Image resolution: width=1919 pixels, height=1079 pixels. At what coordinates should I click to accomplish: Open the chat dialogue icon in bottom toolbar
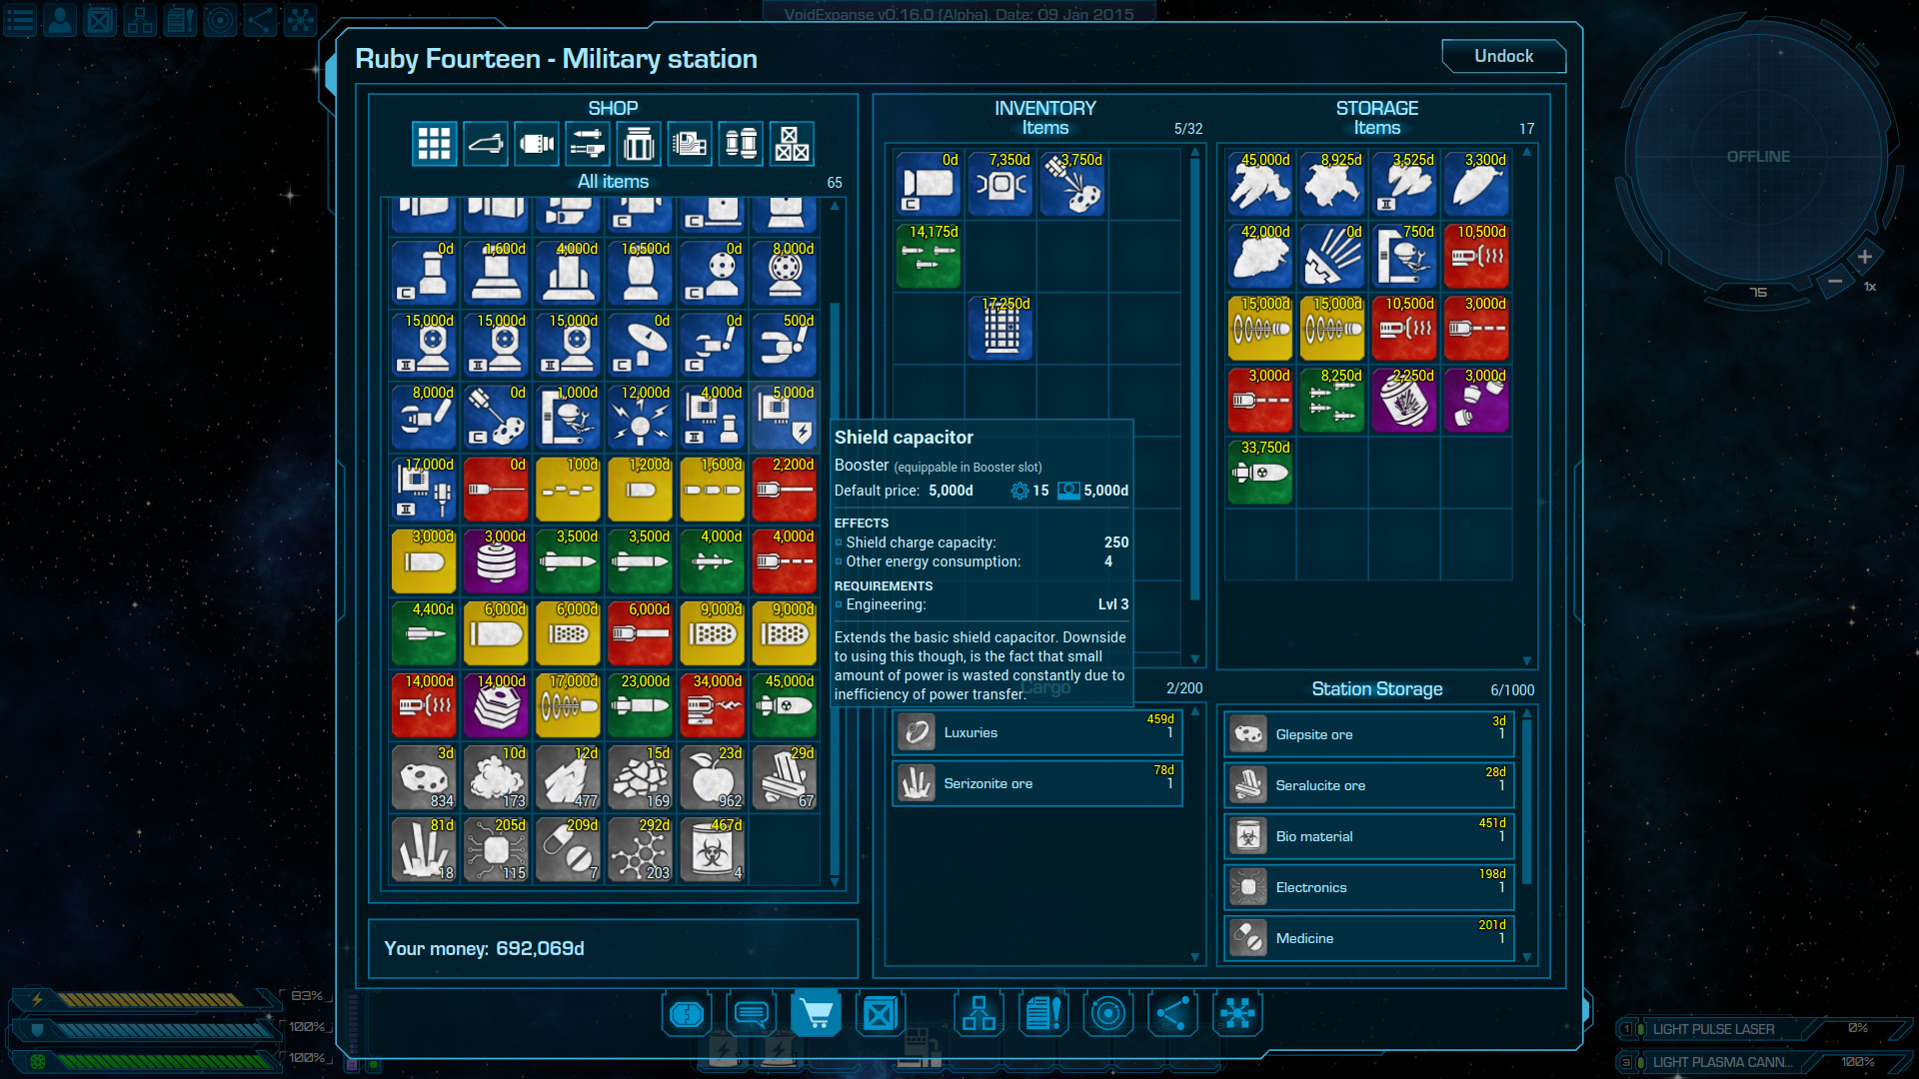[x=751, y=1013]
